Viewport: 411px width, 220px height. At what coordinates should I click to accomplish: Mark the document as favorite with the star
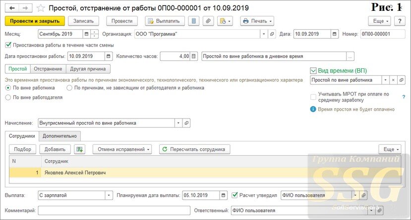coord(41,8)
